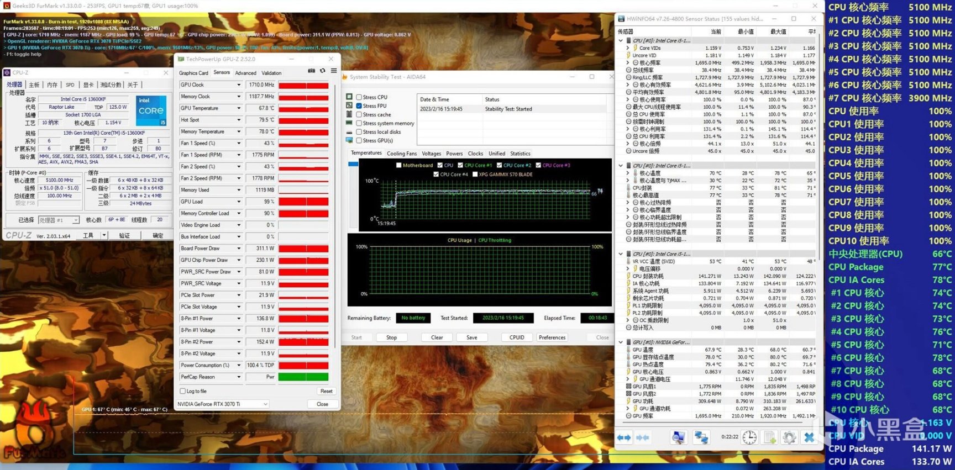Switch to Cooling Fans tab in AIDA64

point(402,154)
